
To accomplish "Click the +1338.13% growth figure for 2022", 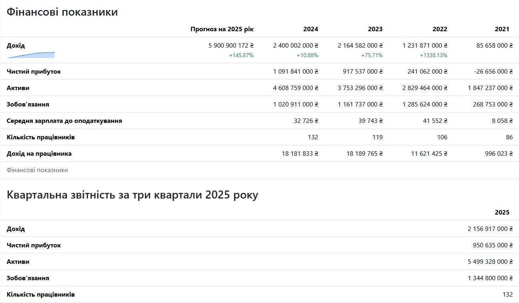I will coord(433,56).
